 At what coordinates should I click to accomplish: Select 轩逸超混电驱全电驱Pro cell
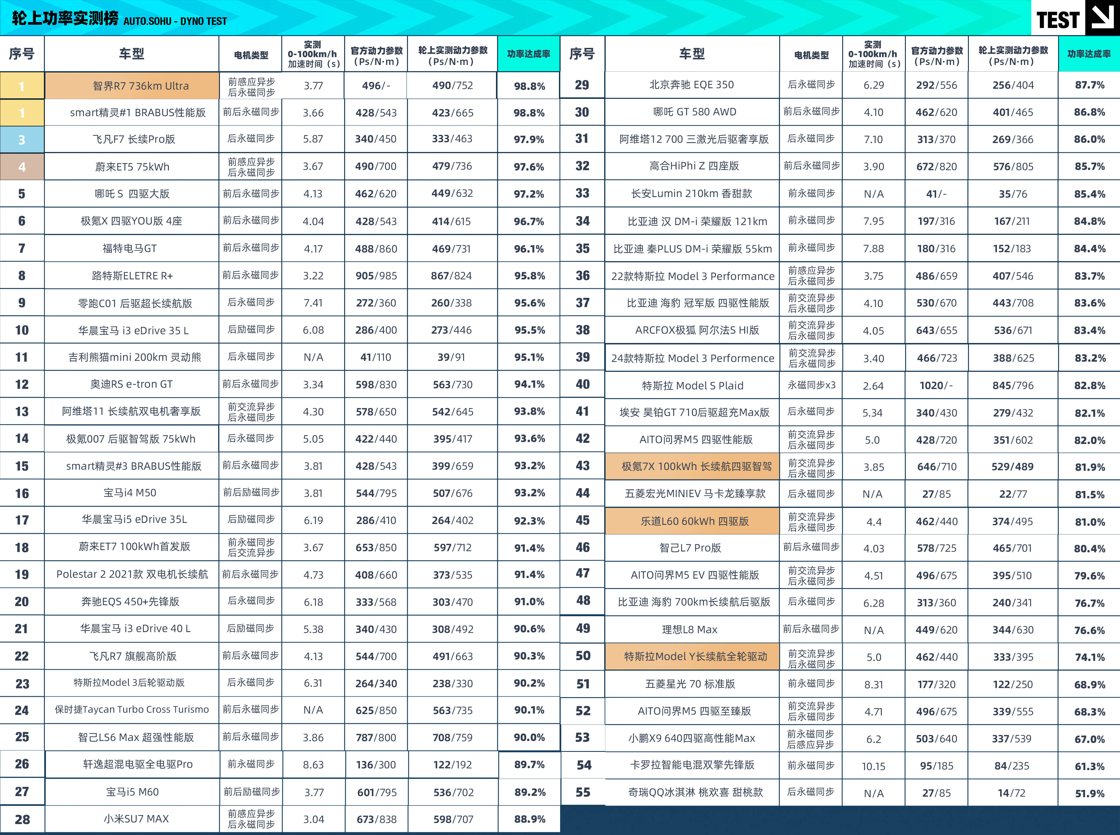click(133, 764)
